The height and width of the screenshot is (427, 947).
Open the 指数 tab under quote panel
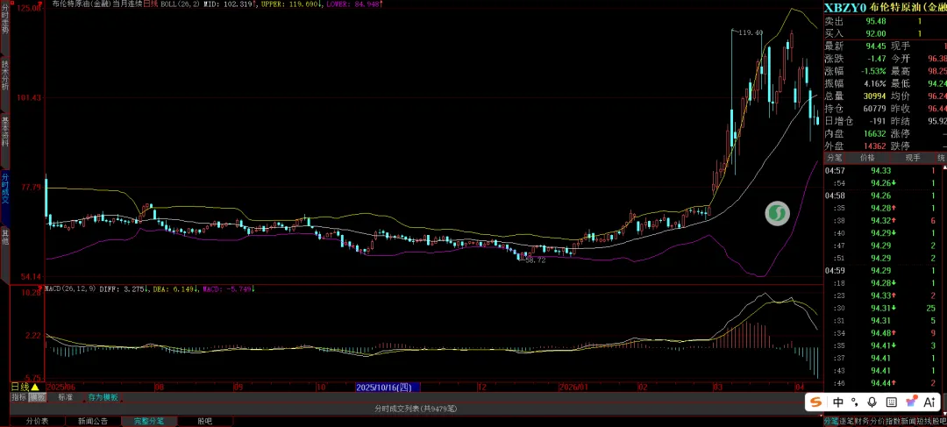pos(894,421)
